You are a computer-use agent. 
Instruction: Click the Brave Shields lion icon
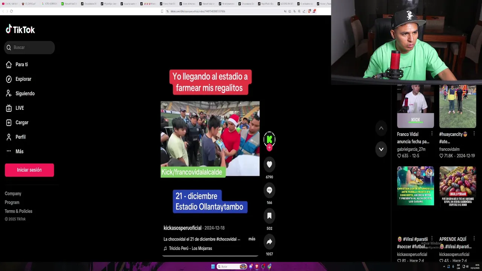tap(309, 11)
